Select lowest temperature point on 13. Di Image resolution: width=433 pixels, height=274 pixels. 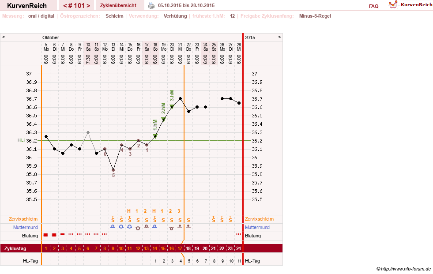(x=113, y=170)
